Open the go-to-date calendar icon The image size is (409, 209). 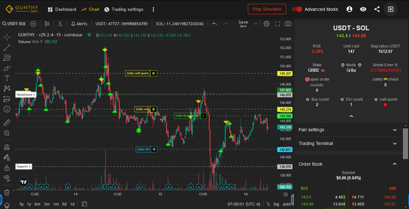click(84, 204)
